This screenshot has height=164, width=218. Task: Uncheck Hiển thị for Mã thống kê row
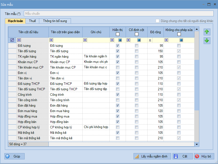pos(118,133)
